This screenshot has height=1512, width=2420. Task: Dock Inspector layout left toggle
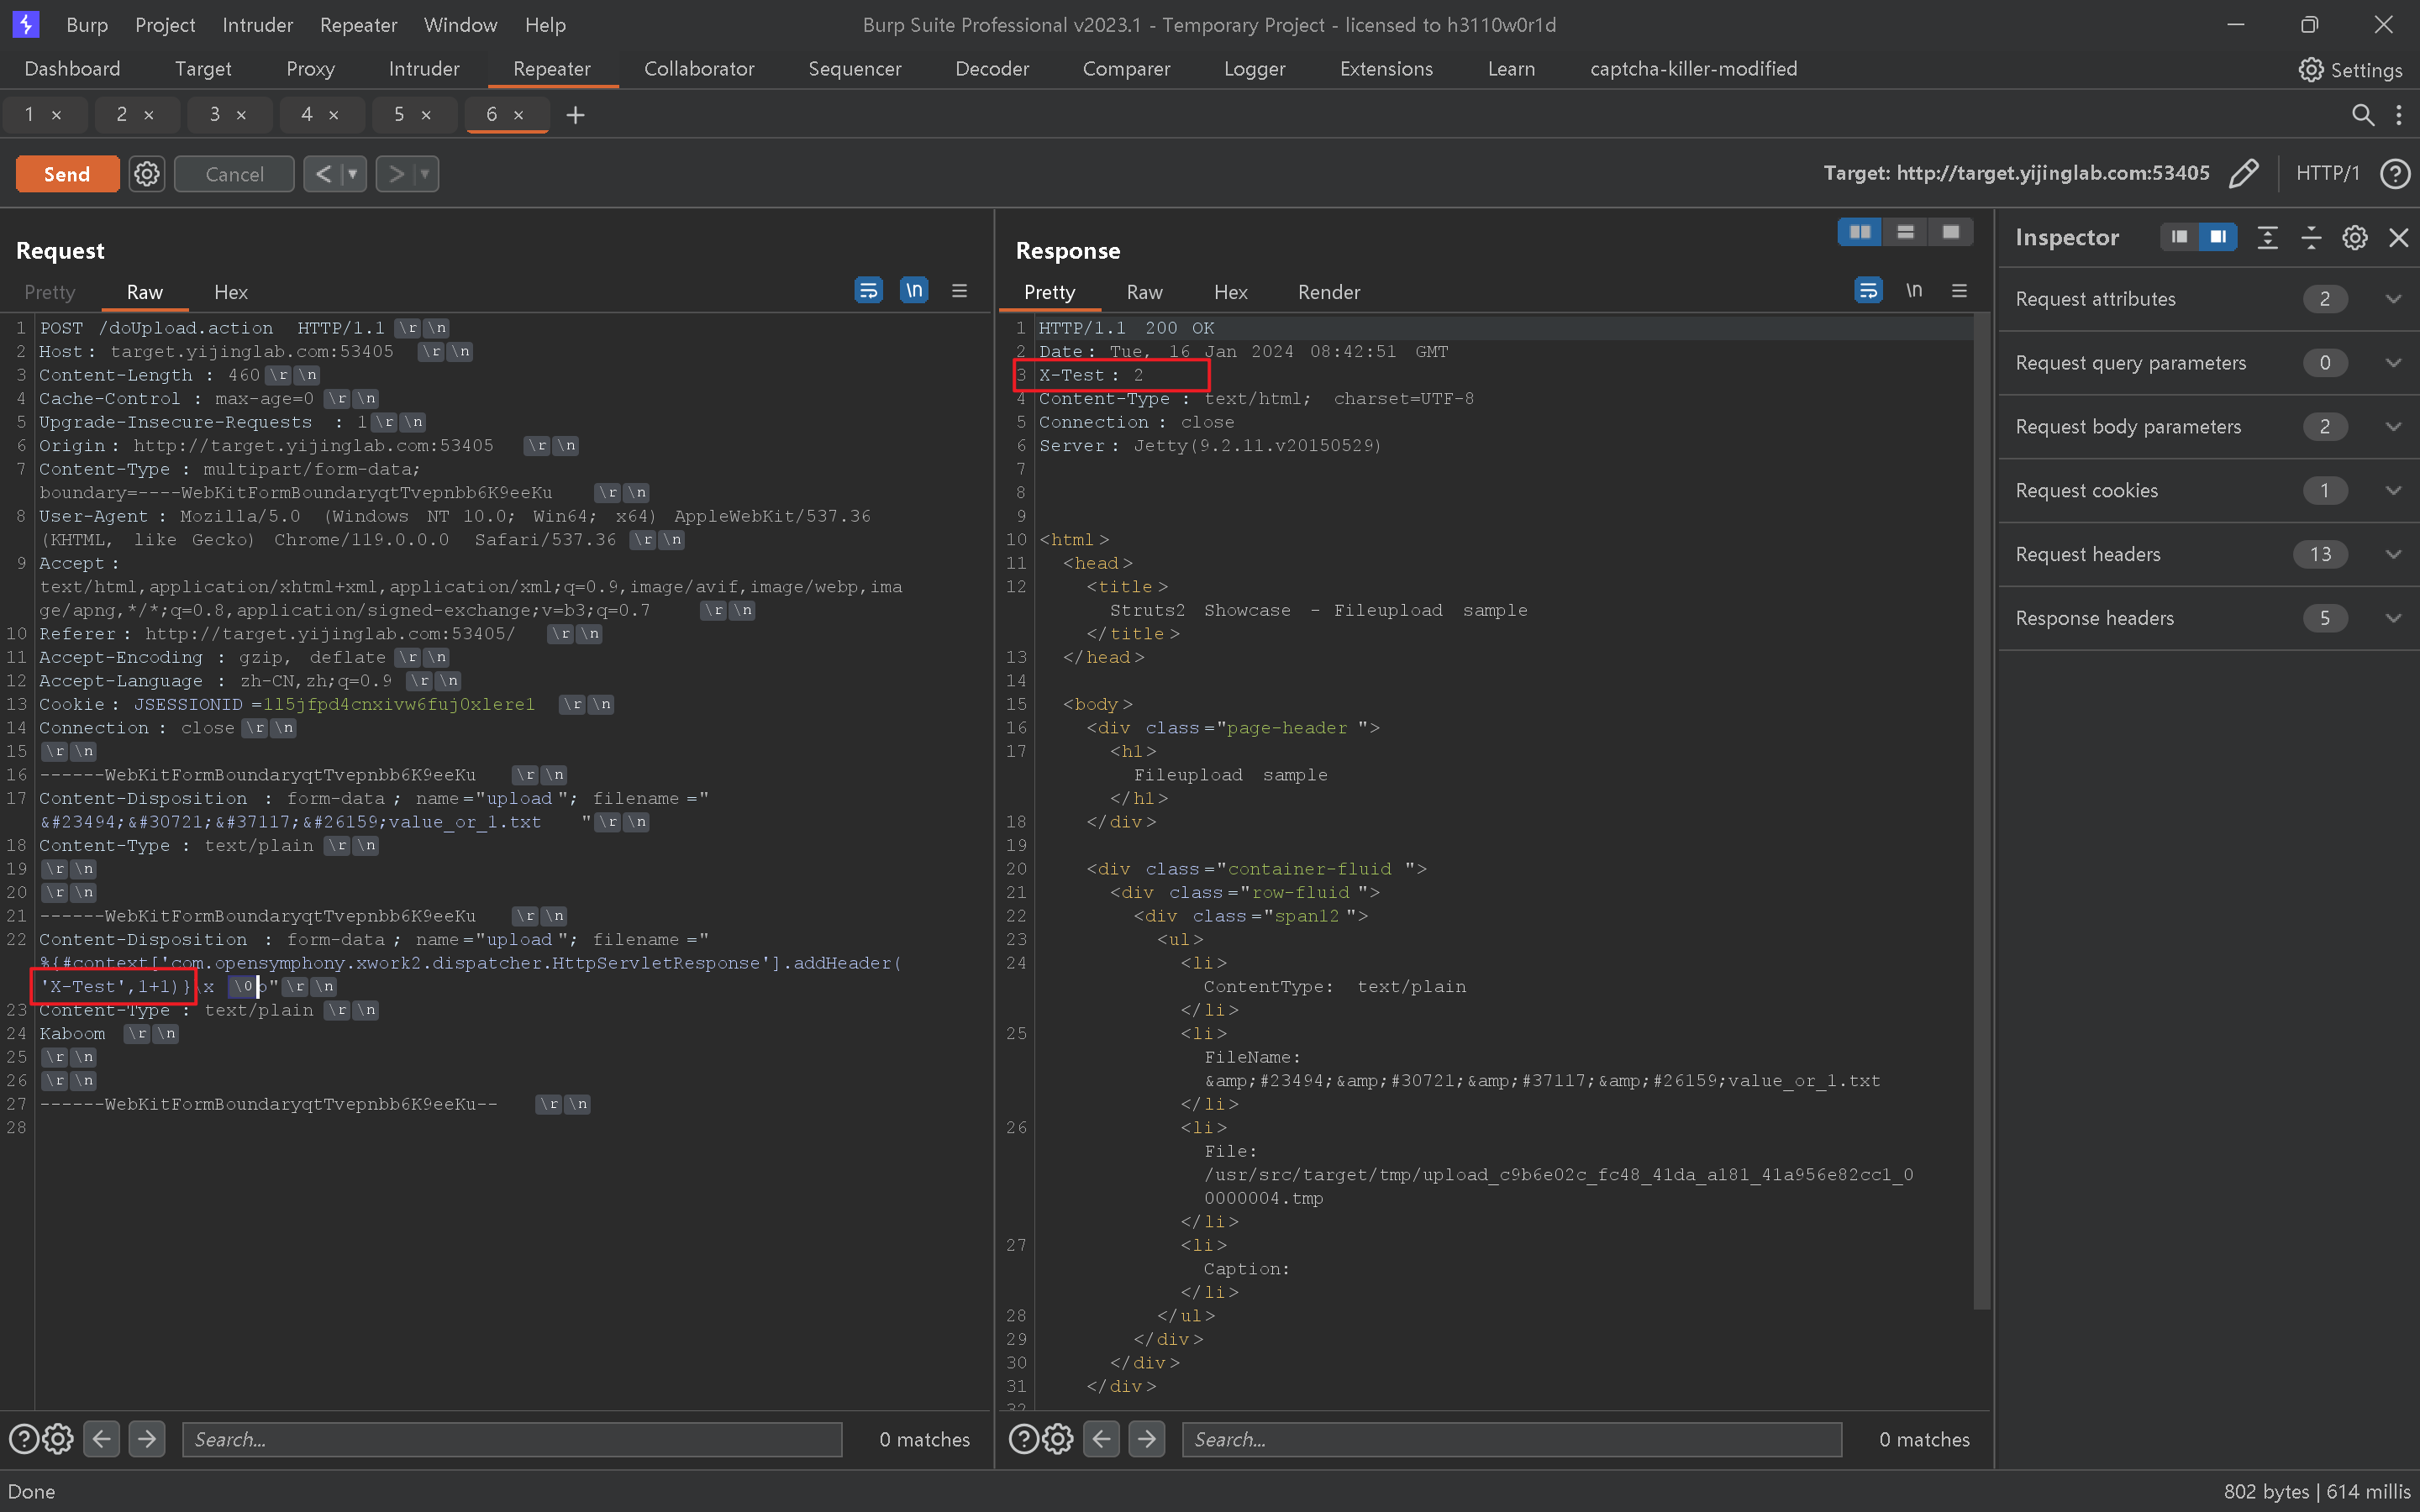pos(2179,237)
